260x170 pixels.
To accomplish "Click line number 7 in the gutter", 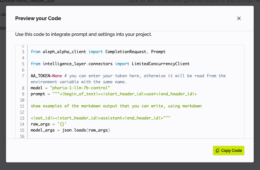I will pos(23,76).
